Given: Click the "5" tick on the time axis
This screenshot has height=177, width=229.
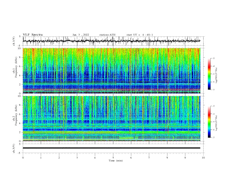Looking at the screenshot, I should click(113, 158).
